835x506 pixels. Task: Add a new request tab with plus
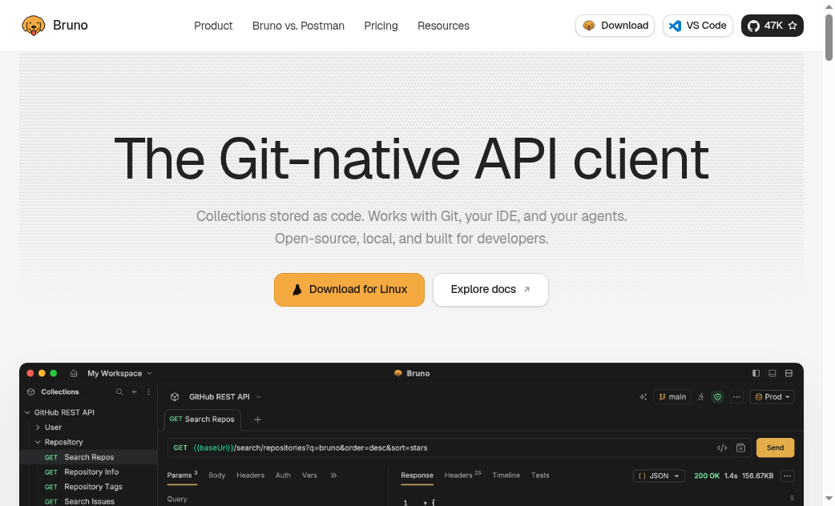258,420
